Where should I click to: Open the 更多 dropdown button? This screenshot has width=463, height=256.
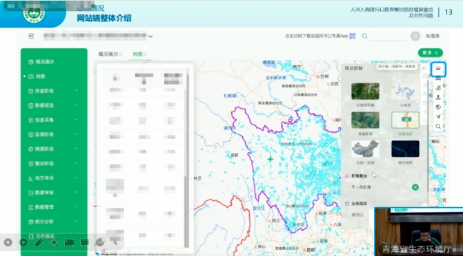point(430,53)
